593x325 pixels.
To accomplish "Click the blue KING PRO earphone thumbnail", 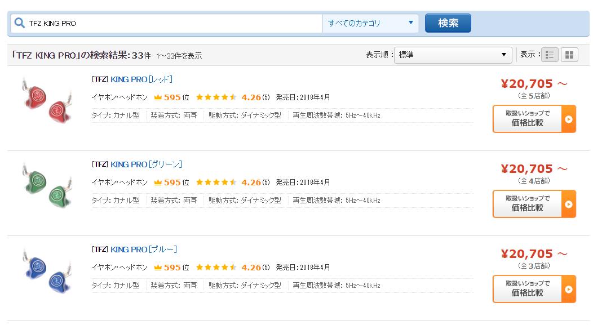I will pos(47,270).
